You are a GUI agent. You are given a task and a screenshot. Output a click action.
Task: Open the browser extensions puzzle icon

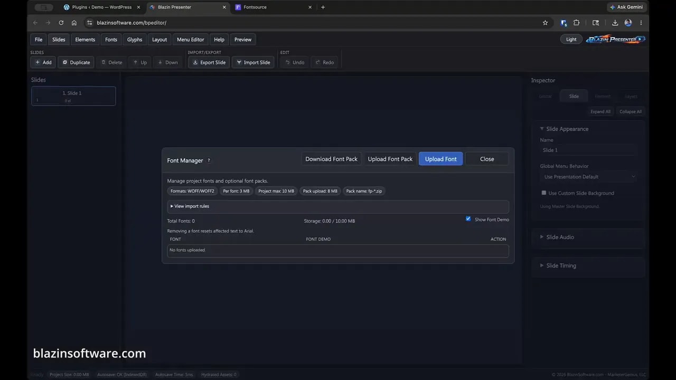pyautogui.click(x=576, y=23)
